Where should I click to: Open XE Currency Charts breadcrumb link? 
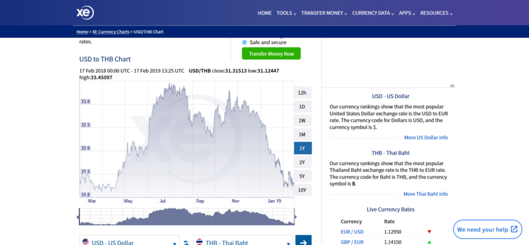(x=111, y=32)
